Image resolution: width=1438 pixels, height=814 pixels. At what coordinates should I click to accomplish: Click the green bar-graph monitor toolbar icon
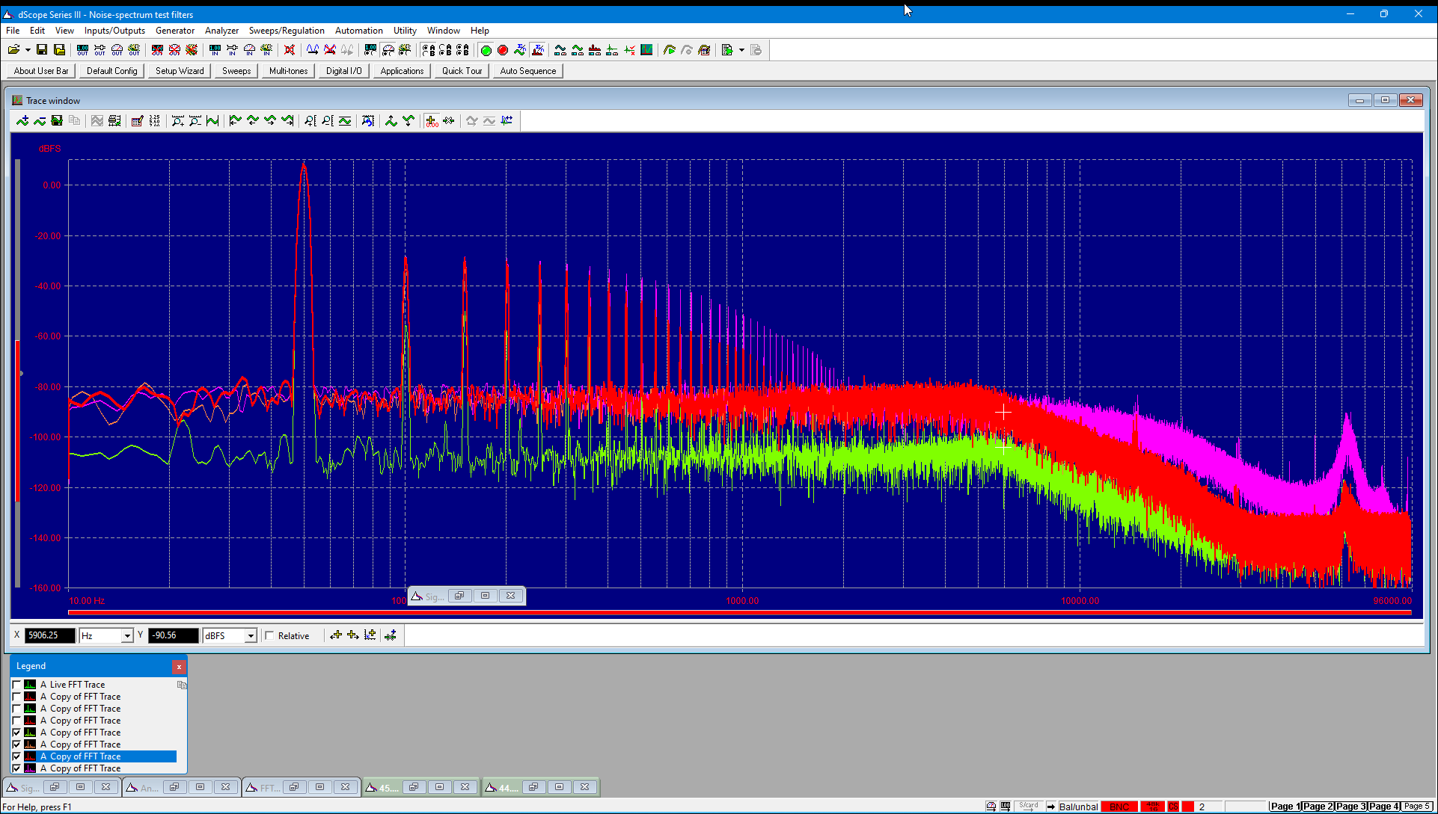click(646, 50)
